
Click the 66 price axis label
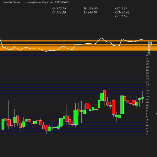(x=147, y=126)
